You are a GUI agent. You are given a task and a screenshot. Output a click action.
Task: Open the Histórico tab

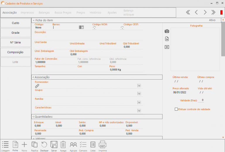tap(95, 13)
